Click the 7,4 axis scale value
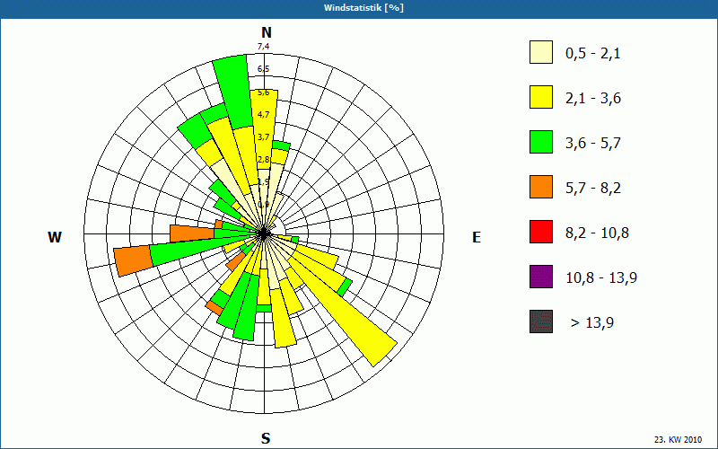 [263, 47]
